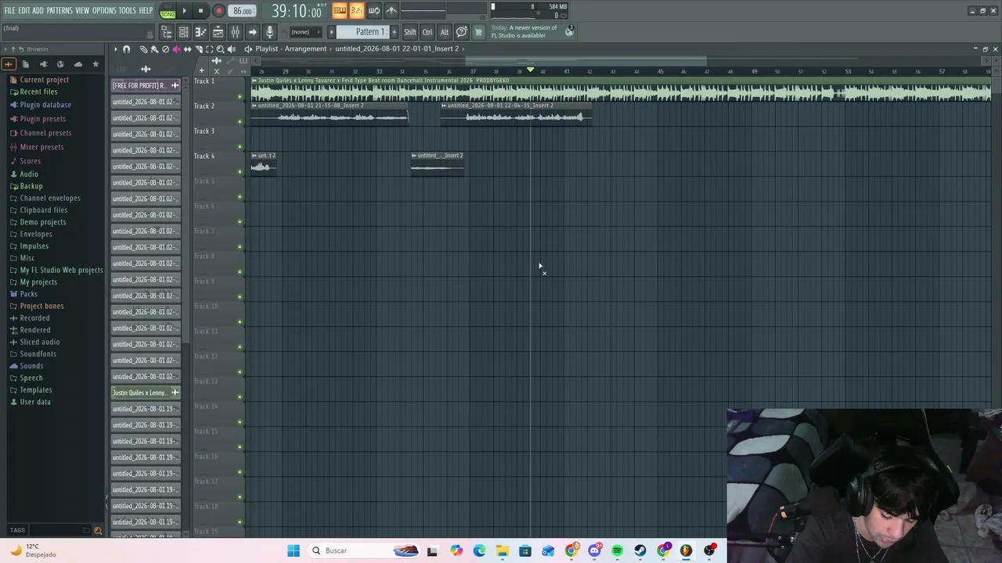Viewport: 1002px width, 563px height.
Task: Open the FILE menu
Action: pyautogui.click(x=9, y=10)
